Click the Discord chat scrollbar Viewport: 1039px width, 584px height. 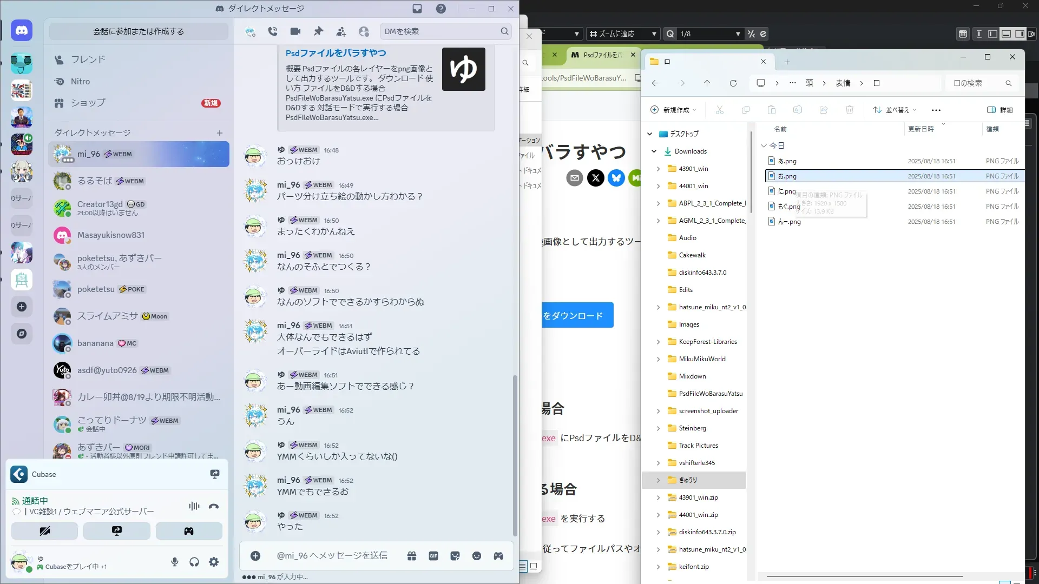tap(515, 454)
